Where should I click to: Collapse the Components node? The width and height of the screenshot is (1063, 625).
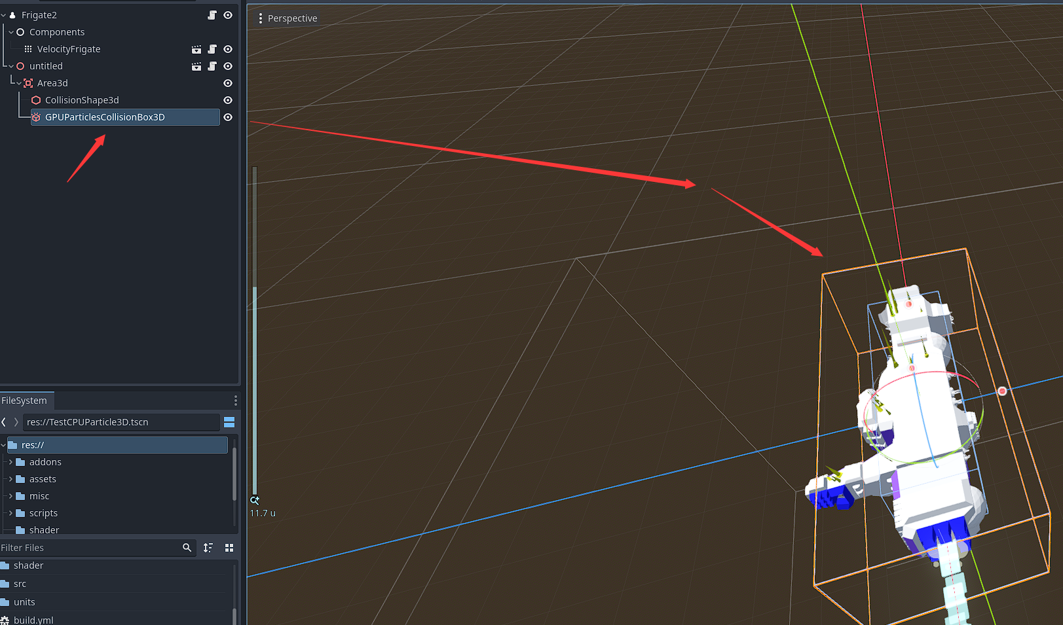pyautogui.click(x=11, y=32)
